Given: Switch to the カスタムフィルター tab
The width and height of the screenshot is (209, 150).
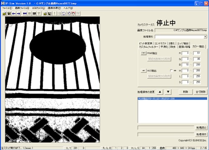Looking at the screenshot, I should pyautogui.click(x=149, y=47).
